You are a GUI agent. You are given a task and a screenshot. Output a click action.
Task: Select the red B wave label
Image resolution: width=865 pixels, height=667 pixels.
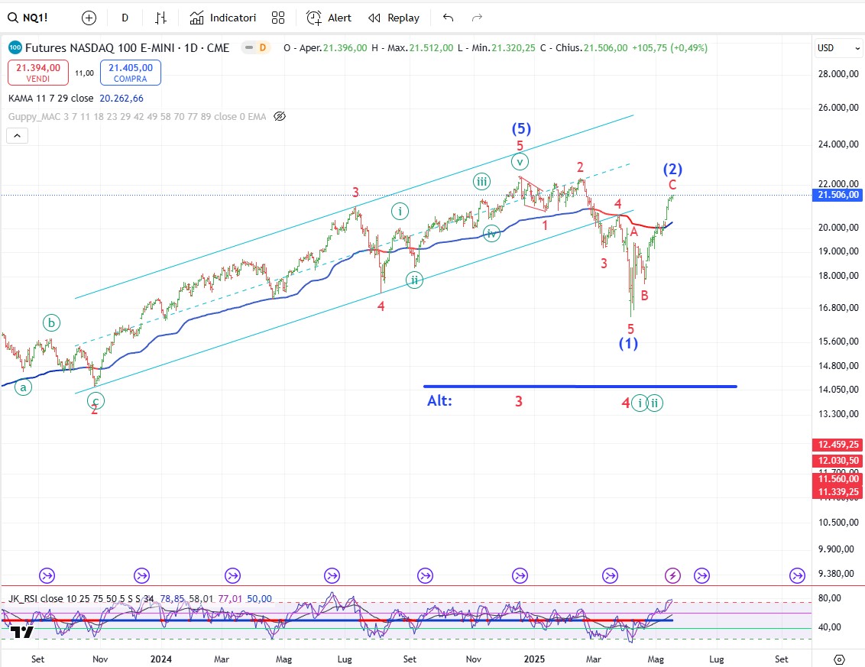pos(644,296)
